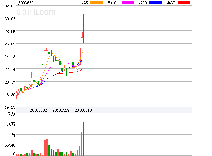Click the 55340 volume axis label
The height and width of the screenshot is (156, 212).
point(10,145)
